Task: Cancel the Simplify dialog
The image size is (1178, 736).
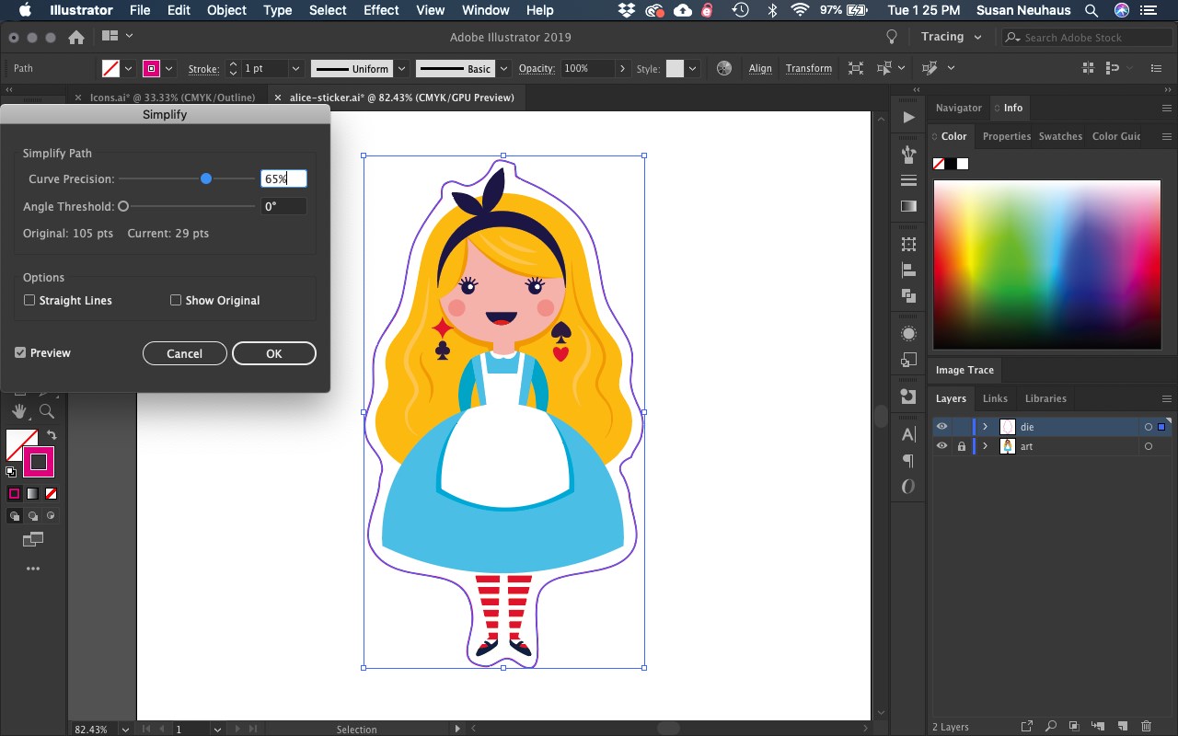Action: (x=184, y=353)
